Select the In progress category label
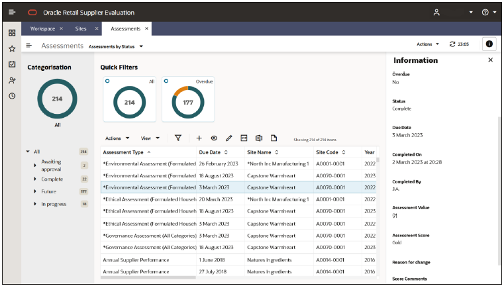The height and width of the screenshot is (288, 504). pyautogui.click(x=54, y=204)
